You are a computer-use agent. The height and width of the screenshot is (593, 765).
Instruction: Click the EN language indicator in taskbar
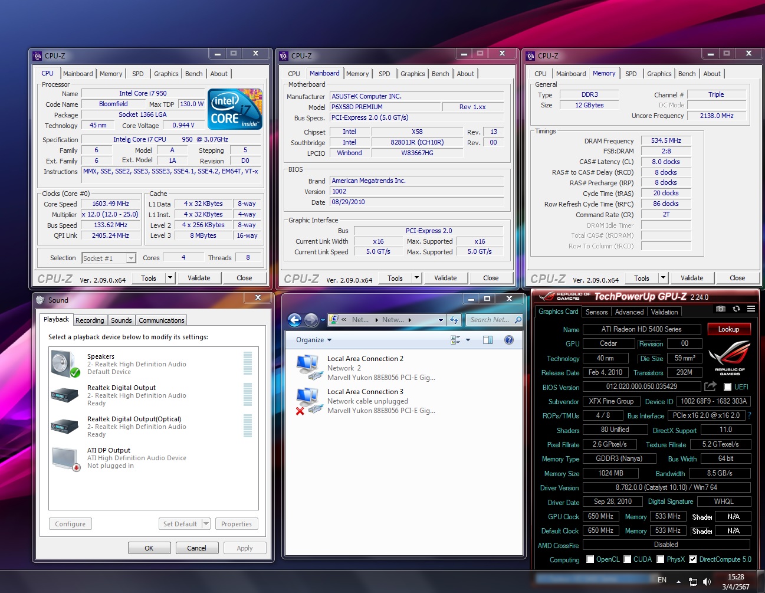pyautogui.click(x=662, y=580)
